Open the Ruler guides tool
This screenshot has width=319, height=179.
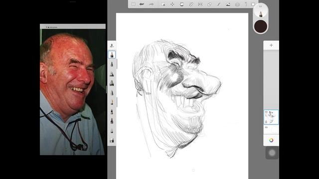tap(191, 4)
